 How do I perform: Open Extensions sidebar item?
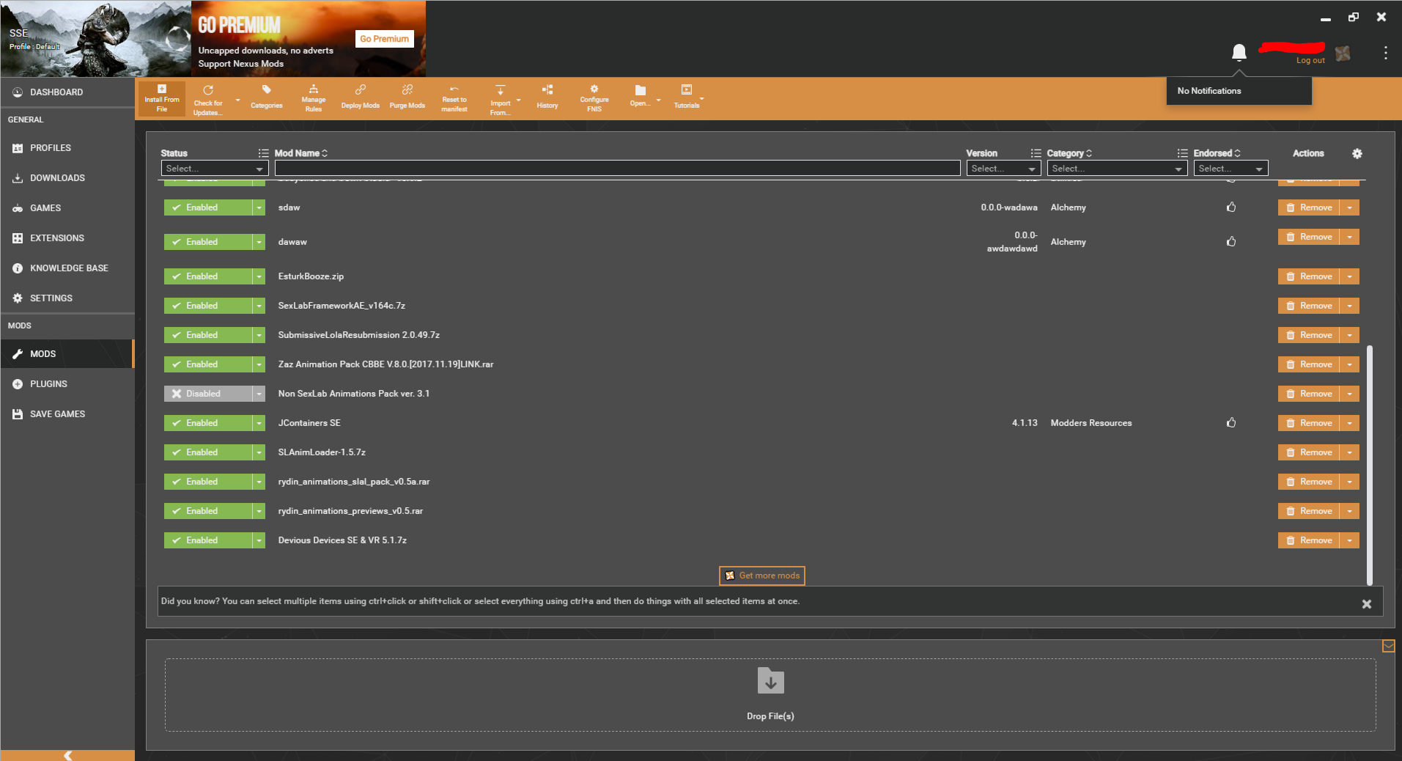pyautogui.click(x=67, y=238)
